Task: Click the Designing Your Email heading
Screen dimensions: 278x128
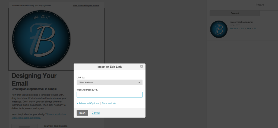Action: 34,79
